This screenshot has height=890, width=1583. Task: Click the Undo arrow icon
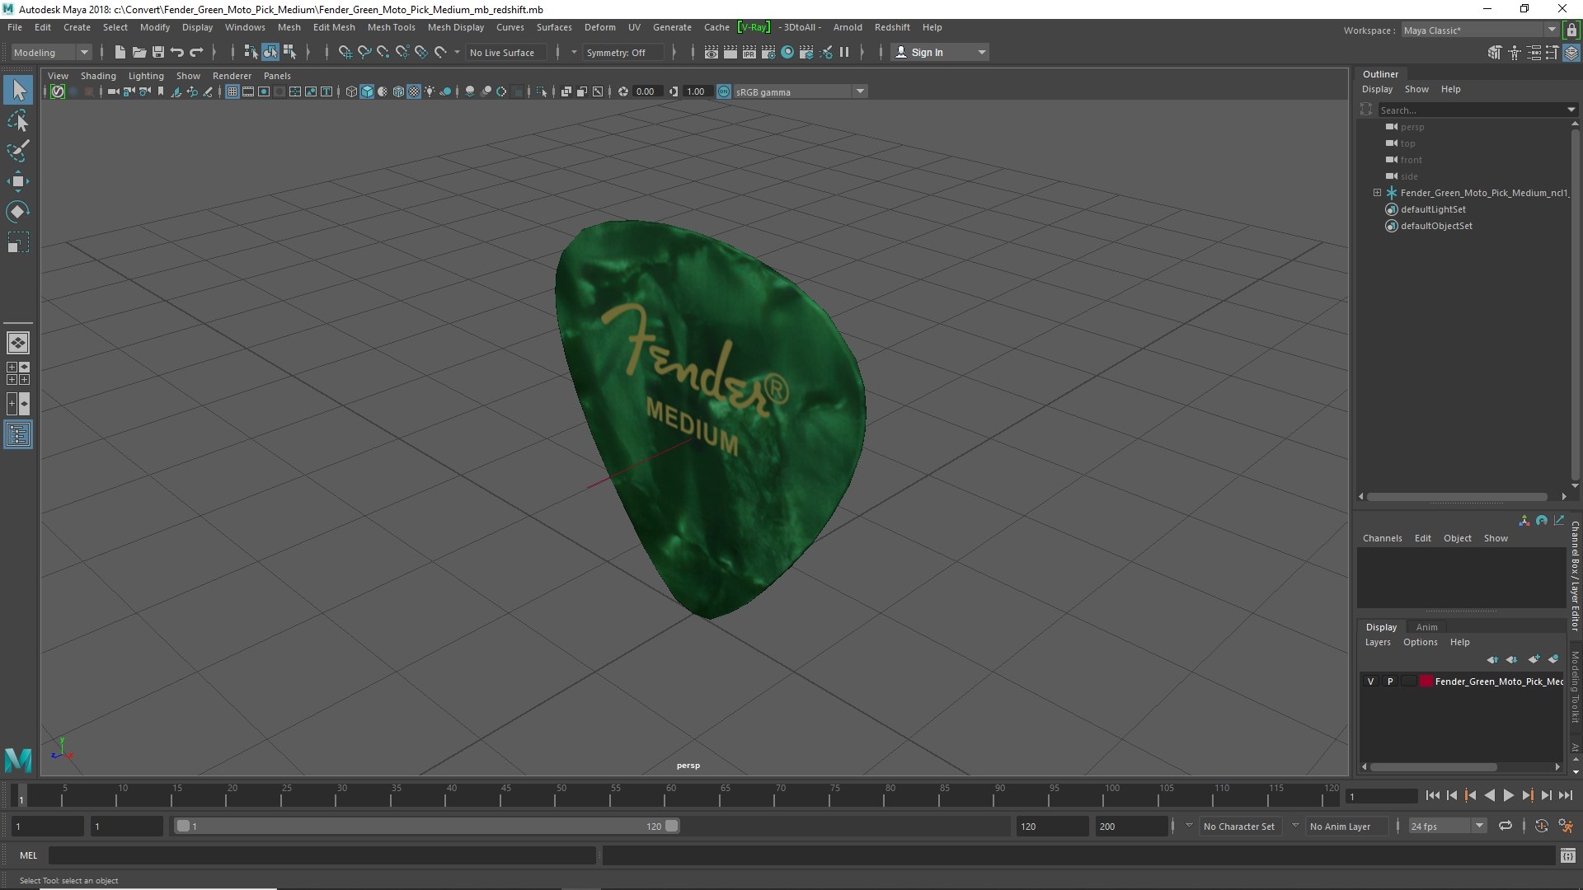coord(177,52)
